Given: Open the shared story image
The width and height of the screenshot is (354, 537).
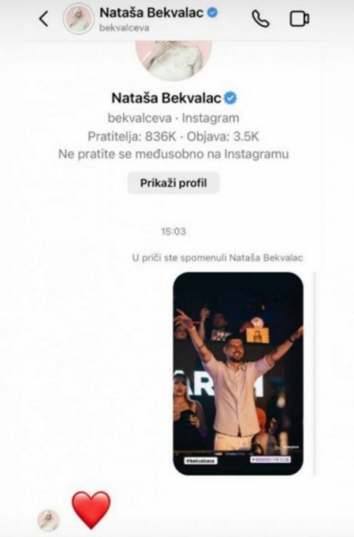Looking at the screenshot, I should [238, 374].
